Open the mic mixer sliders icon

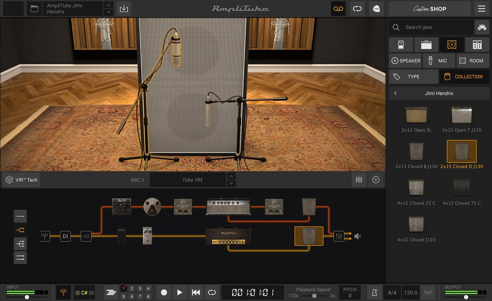359,180
